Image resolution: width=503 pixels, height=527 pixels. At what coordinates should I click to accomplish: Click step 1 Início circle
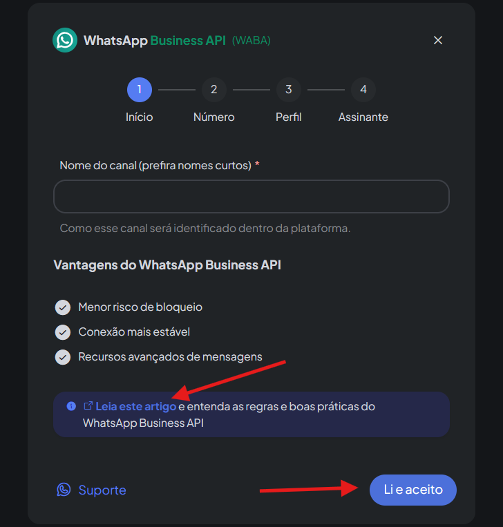click(139, 89)
